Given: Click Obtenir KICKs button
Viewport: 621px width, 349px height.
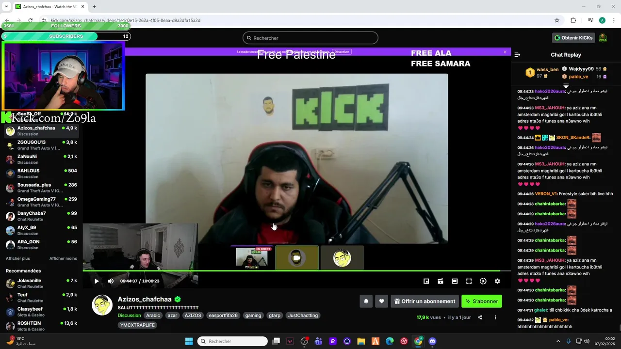Looking at the screenshot, I should point(573,38).
